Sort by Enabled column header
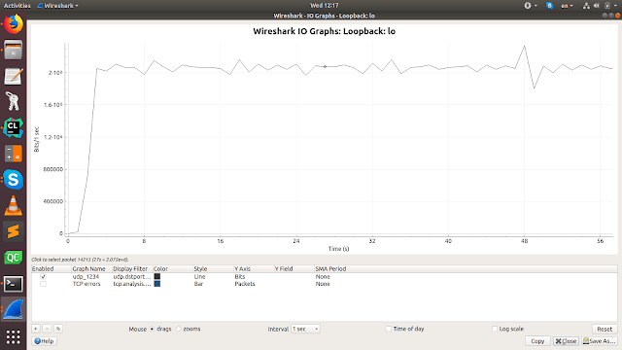Image resolution: width=622 pixels, height=350 pixels. [52, 268]
